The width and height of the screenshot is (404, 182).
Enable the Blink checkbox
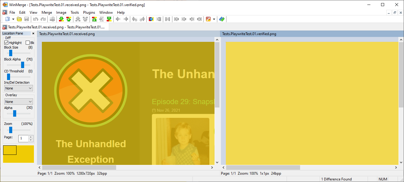(28, 43)
